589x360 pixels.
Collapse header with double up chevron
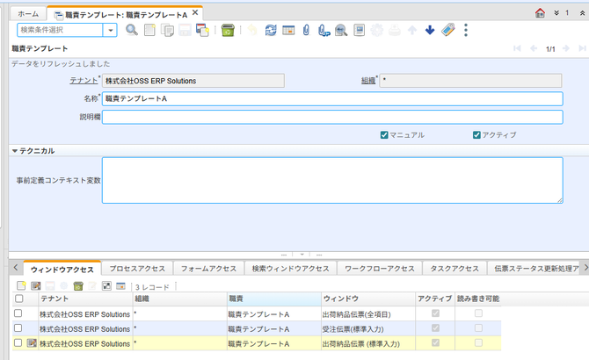click(582, 13)
